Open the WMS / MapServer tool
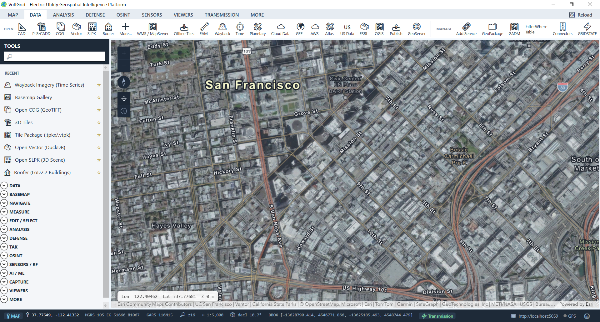The width and height of the screenshot is (600, 322). [153, 29]
